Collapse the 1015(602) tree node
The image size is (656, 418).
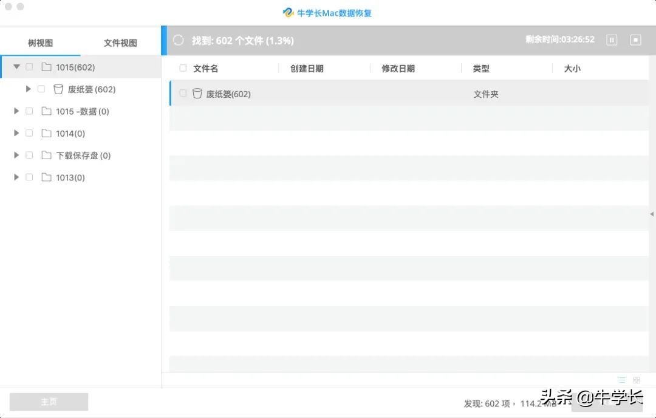[x=16, y=67]
